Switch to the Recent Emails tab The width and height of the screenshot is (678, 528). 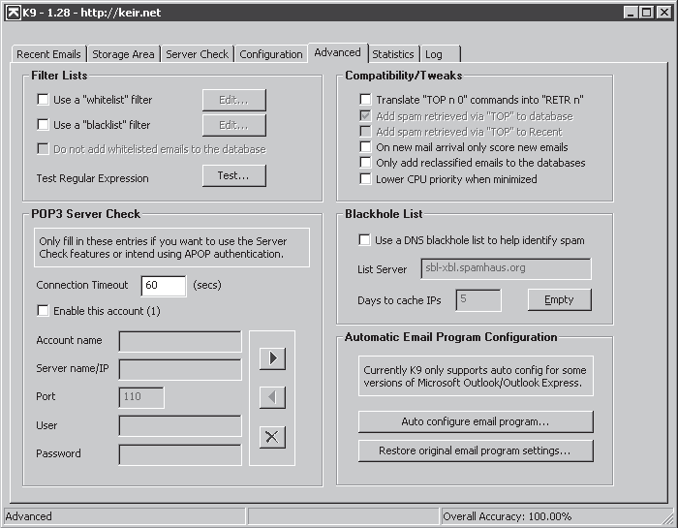[48, 54]
